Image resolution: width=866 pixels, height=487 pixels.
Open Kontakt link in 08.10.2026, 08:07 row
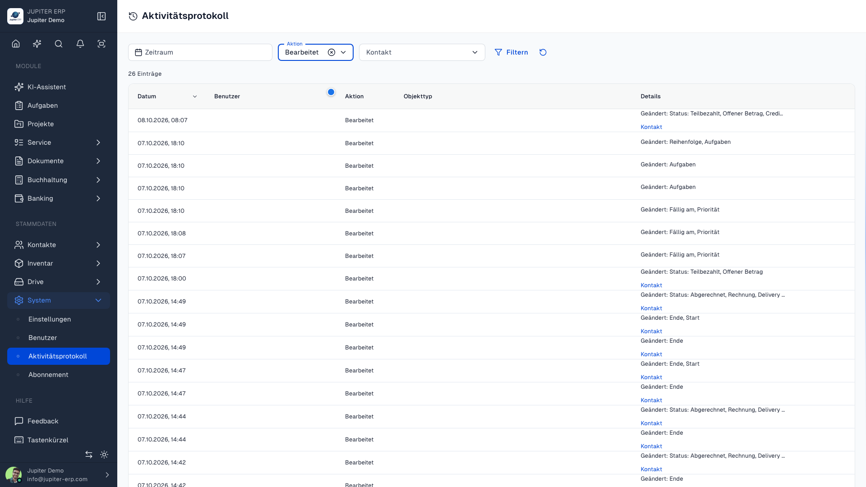(651, 127)
